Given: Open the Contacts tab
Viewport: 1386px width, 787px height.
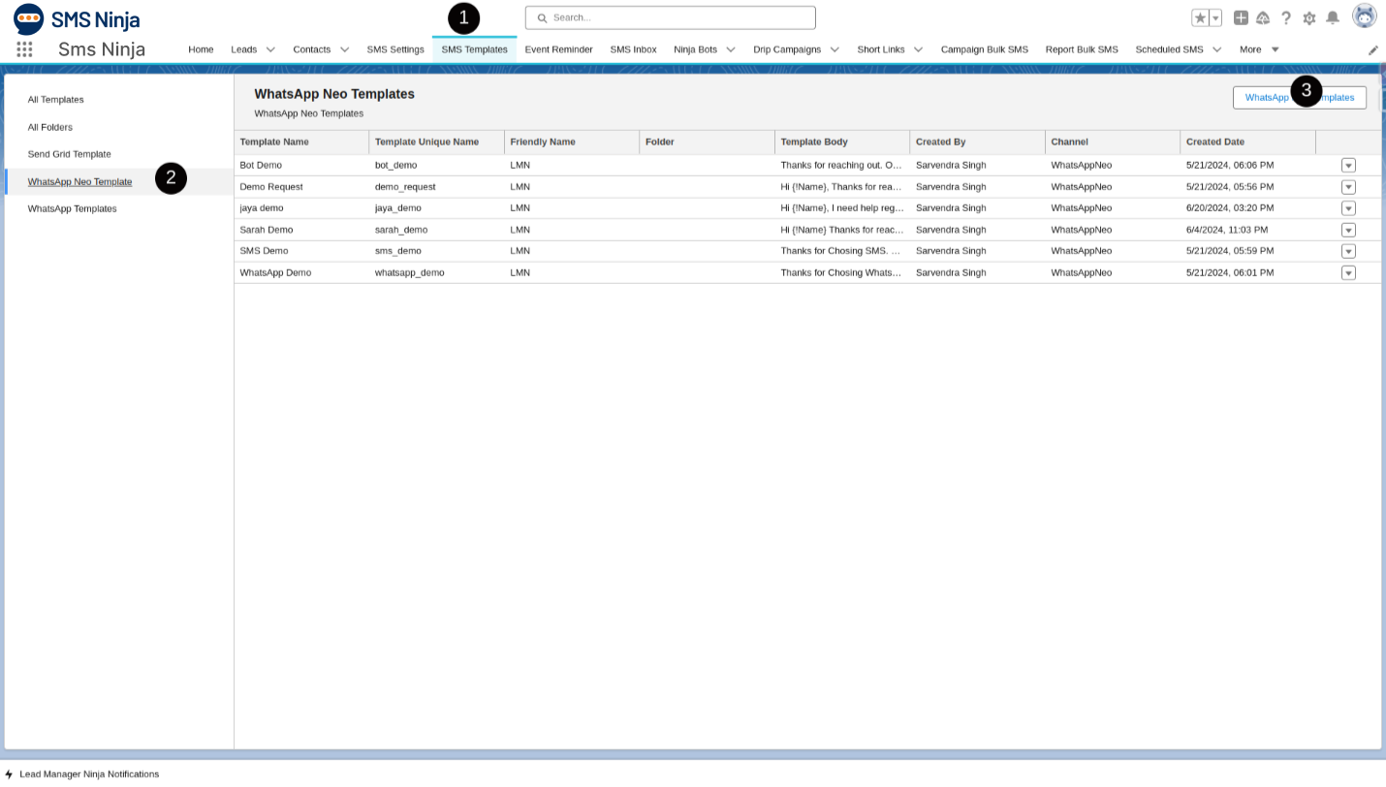Looking at the screenshot, I should 312,49.
